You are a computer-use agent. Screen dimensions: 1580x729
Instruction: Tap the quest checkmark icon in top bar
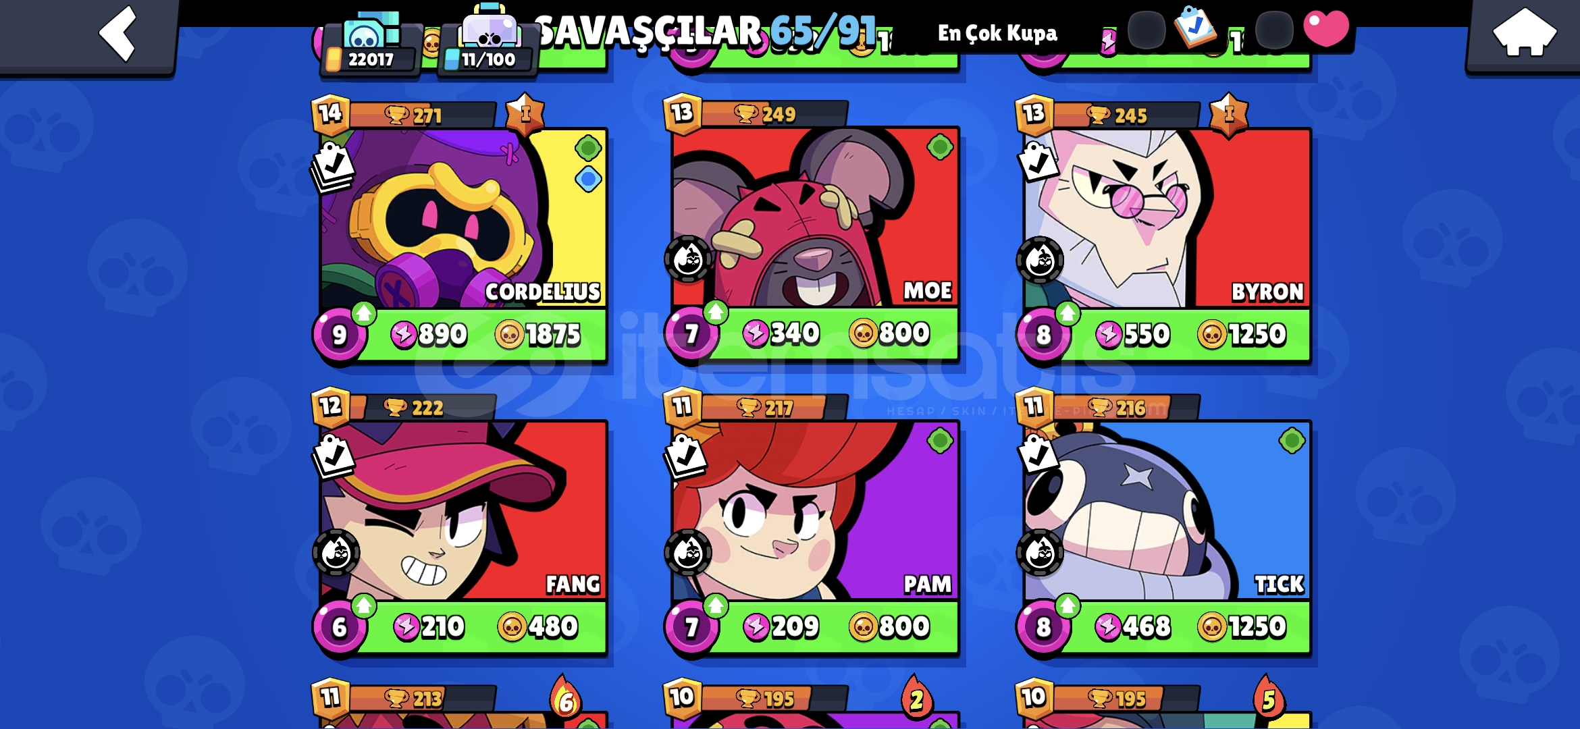tap(1194, 27)
